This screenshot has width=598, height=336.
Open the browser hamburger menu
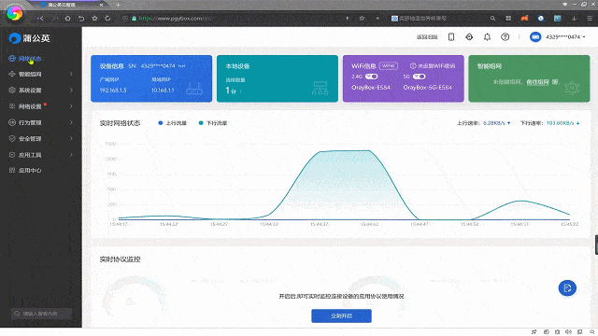[x=590, y=18]
